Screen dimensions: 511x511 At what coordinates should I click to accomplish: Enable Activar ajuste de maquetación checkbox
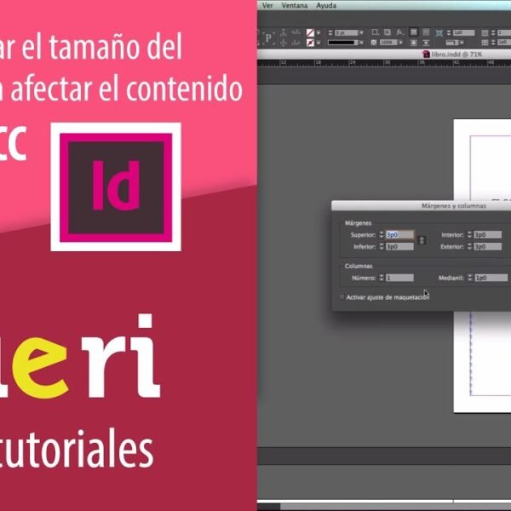point(342,297)
